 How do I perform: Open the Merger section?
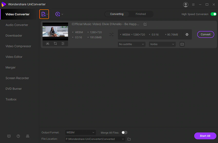[x=11, y=68]
